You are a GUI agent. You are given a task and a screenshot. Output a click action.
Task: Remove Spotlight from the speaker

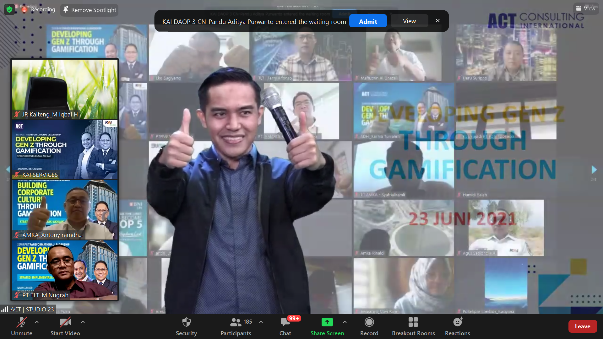click(x=90, y=10)
